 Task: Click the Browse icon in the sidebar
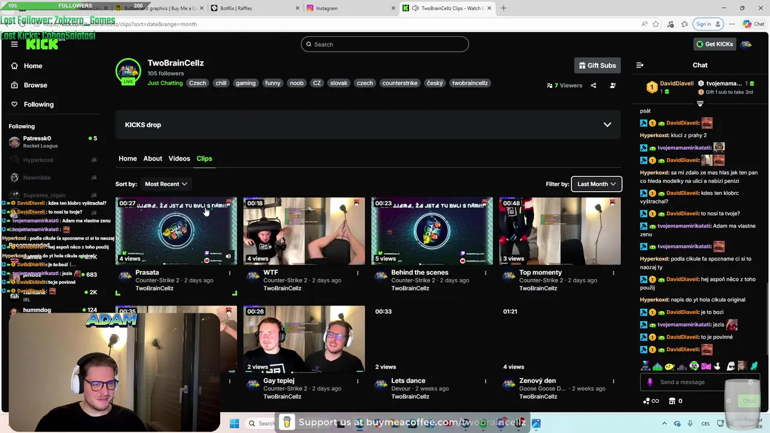coord(14,85)
